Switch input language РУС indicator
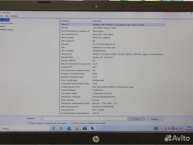 click(x=181, y=129)
